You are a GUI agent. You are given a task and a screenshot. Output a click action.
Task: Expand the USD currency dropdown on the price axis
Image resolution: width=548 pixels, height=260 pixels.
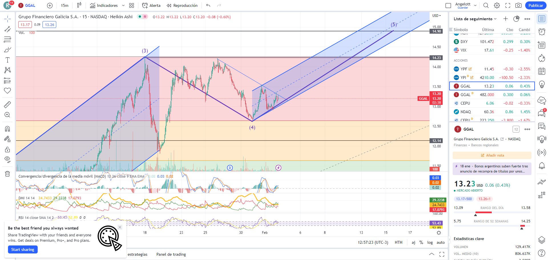point(437,16)
